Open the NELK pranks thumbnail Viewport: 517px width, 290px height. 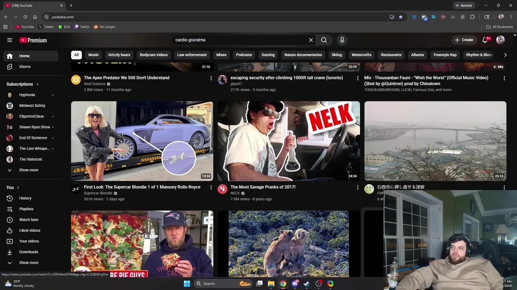click(x=289, y=141)
